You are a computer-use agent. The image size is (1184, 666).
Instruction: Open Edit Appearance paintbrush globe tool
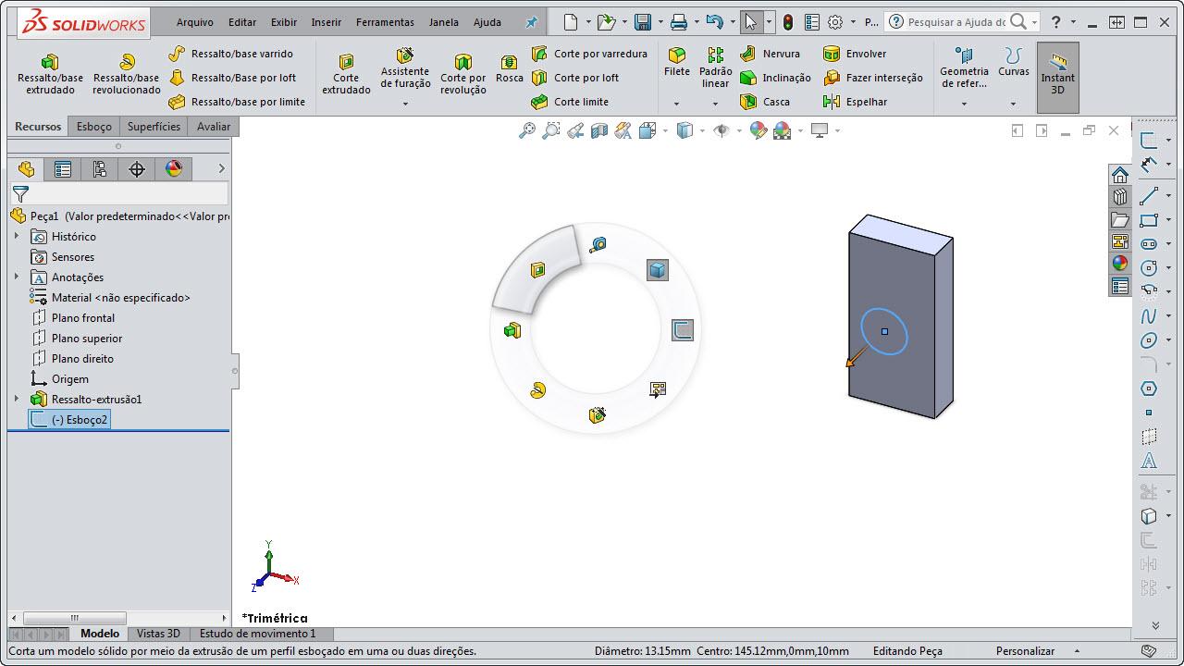click(759, 130)
